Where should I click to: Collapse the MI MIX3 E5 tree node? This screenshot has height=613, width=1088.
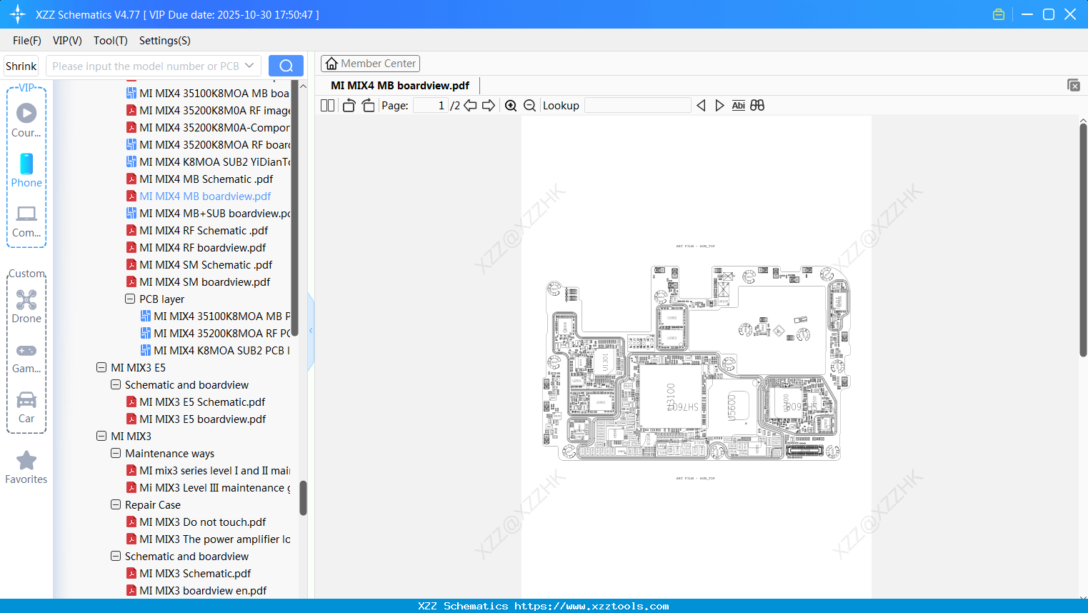(x=101, y=367)
